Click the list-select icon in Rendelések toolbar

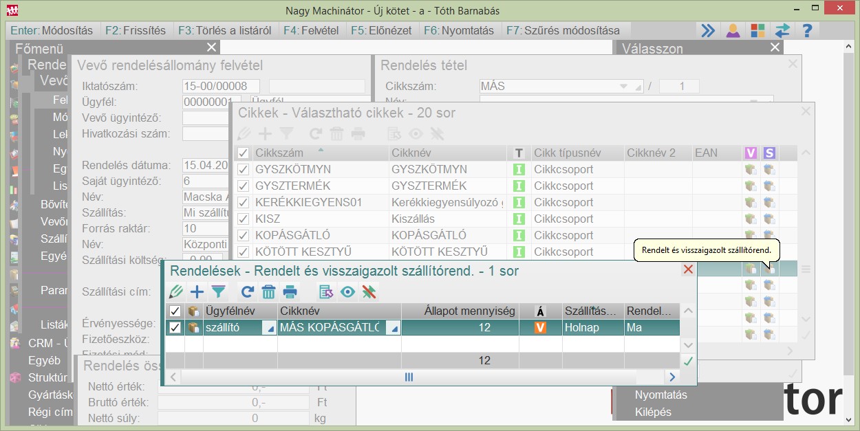(327, 291)
